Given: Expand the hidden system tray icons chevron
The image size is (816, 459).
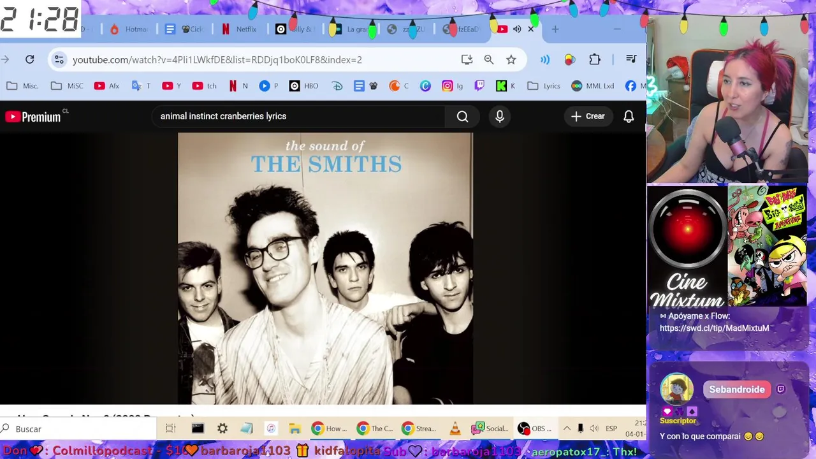Looking at the screenshot, I should tap(566, 428).
